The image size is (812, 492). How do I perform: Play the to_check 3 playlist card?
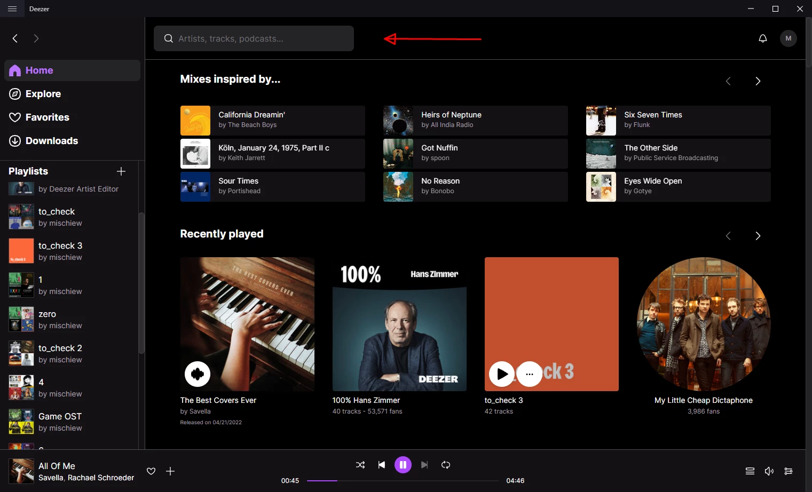502,374
